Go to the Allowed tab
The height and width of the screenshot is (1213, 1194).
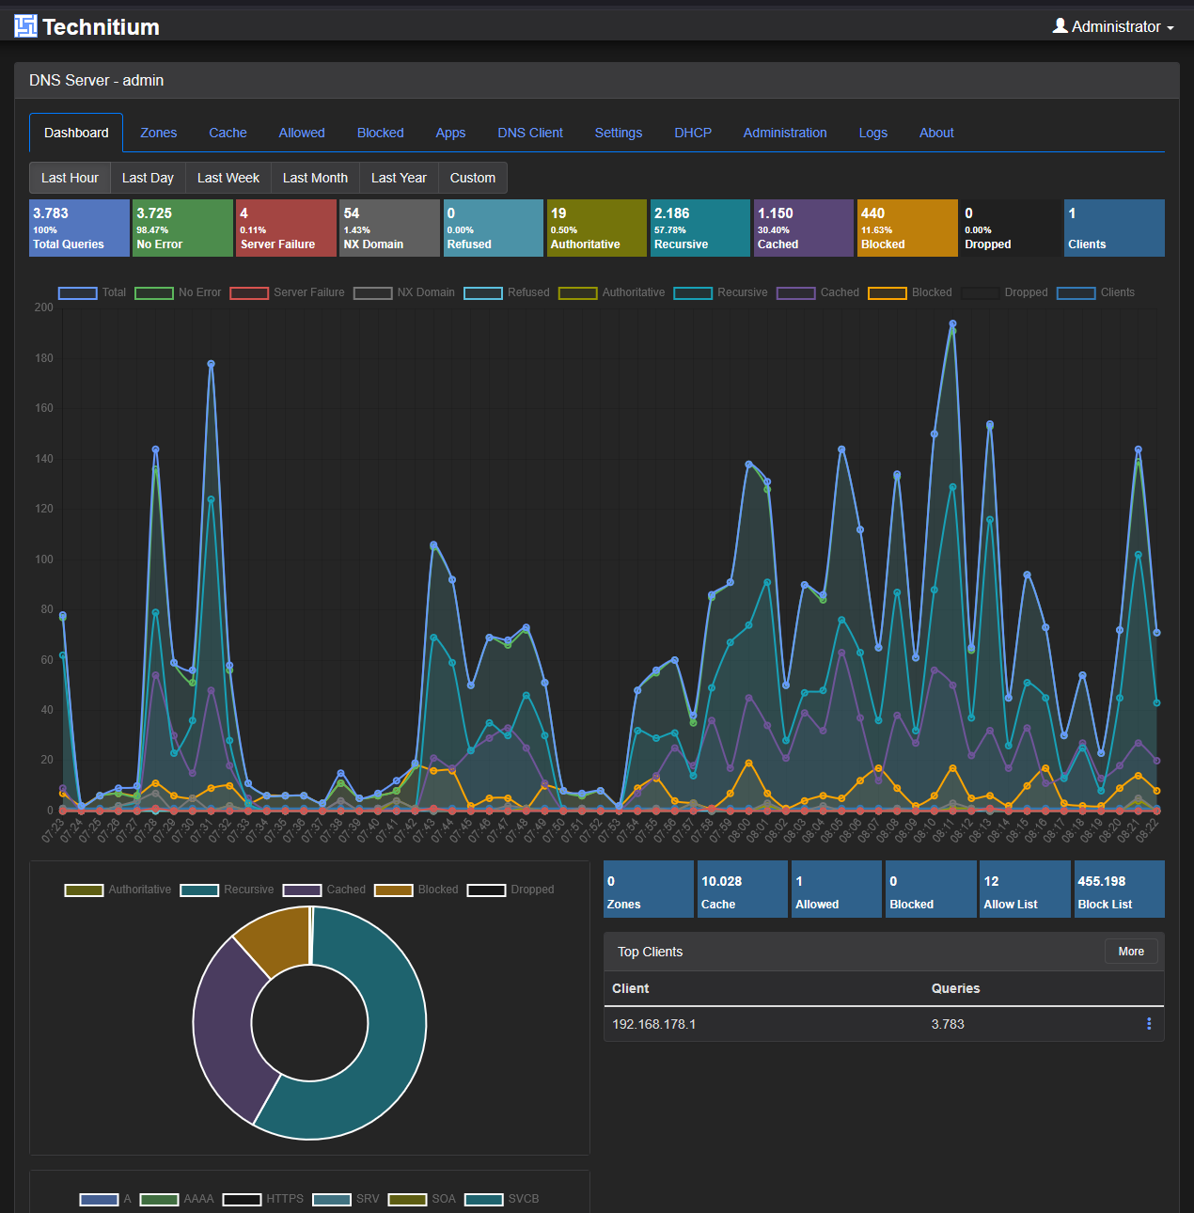[x=302, y=133]
